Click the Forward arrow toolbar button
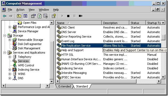Image resolution: width=168 pixels, height=96 pixels. pos(11,16)
